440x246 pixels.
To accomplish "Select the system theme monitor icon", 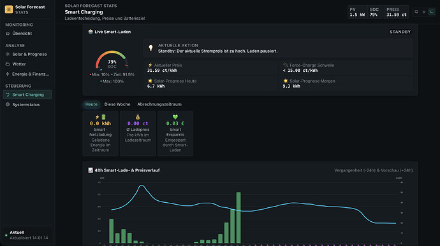I will point(416,11).
